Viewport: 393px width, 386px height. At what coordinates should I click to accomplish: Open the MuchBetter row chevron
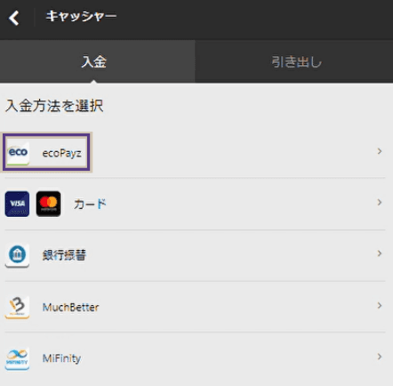pos(380,305)
